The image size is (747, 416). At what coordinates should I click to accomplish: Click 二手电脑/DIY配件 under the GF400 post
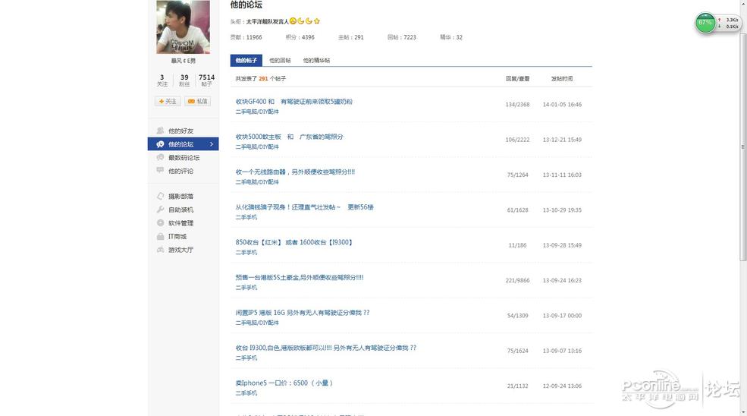(257, 112)
